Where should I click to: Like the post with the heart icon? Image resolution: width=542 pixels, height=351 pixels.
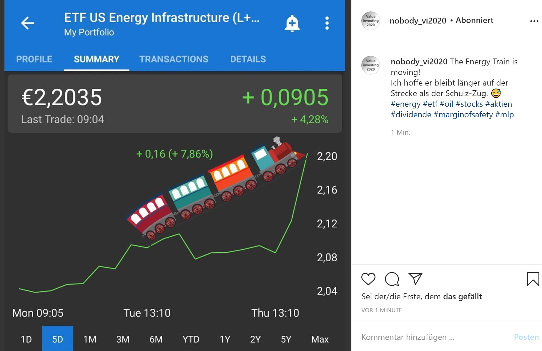(x=368, y=279)
